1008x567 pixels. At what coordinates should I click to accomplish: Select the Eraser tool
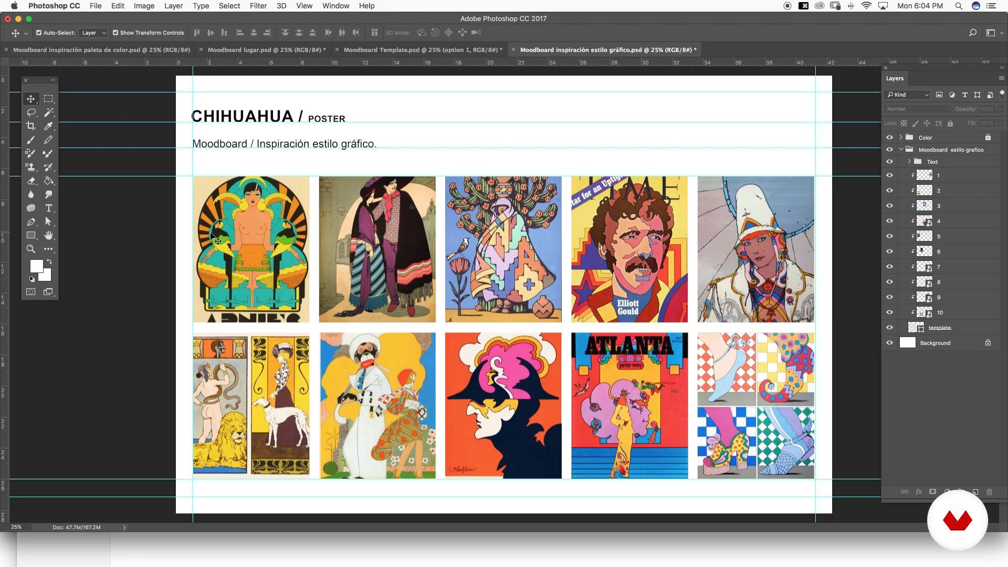tap(31, 181)
